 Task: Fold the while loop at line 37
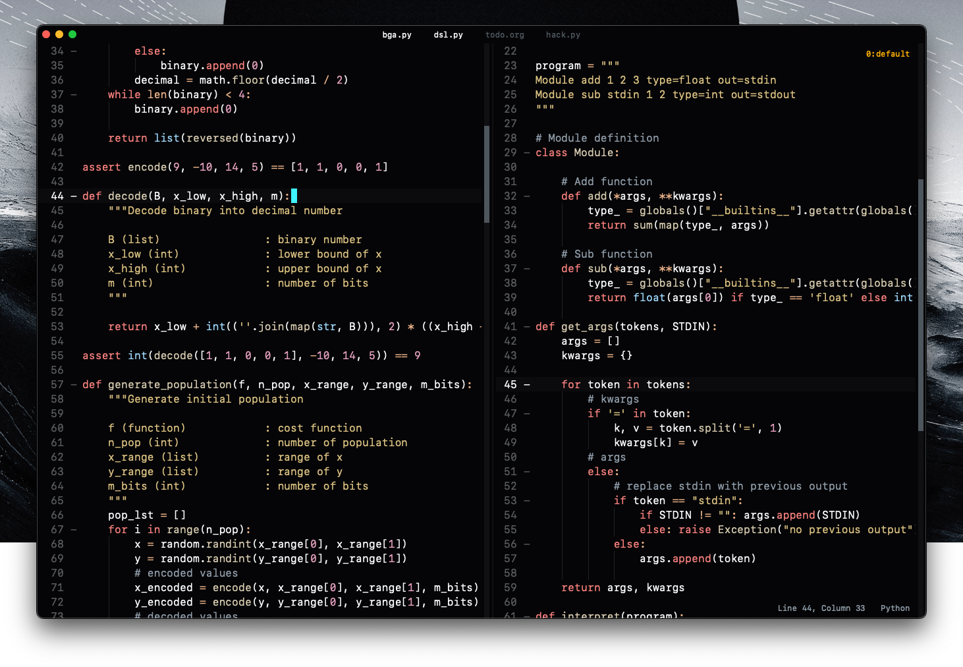pyautogui.click(x=74, y=95)
